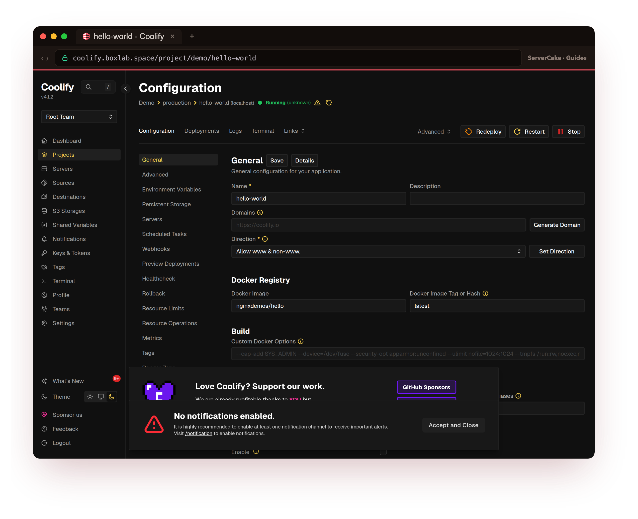Click info icon beside Custom Docker Options

coord(301,341)
